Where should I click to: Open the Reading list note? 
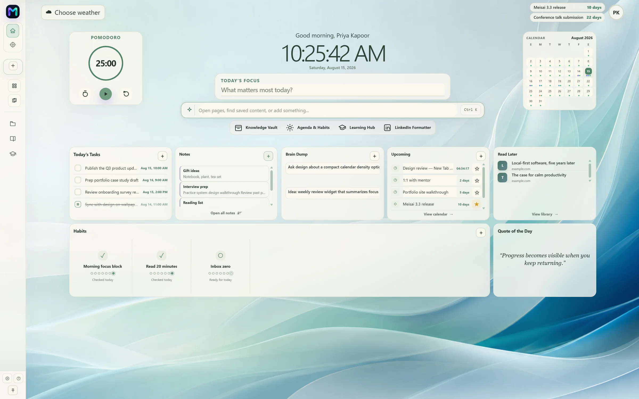(x=224, y=202)
